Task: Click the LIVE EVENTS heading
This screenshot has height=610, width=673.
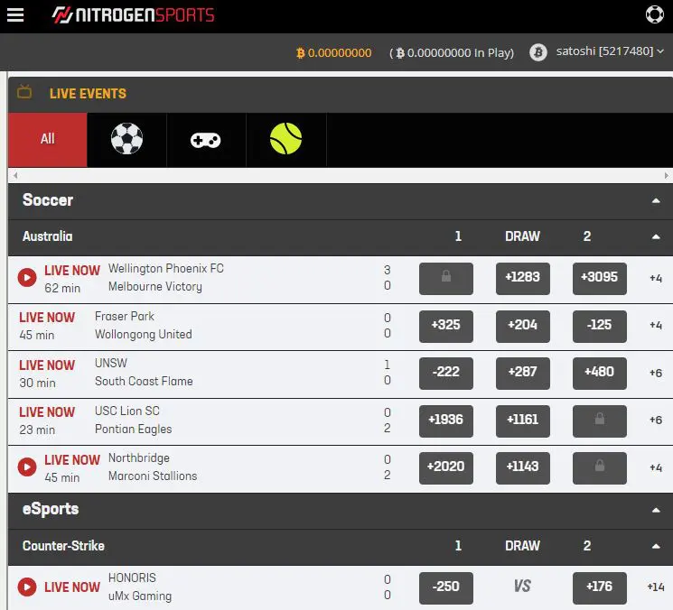Action: point(88,94)
